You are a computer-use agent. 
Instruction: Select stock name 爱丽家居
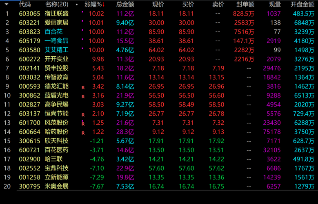click(57, 23)
